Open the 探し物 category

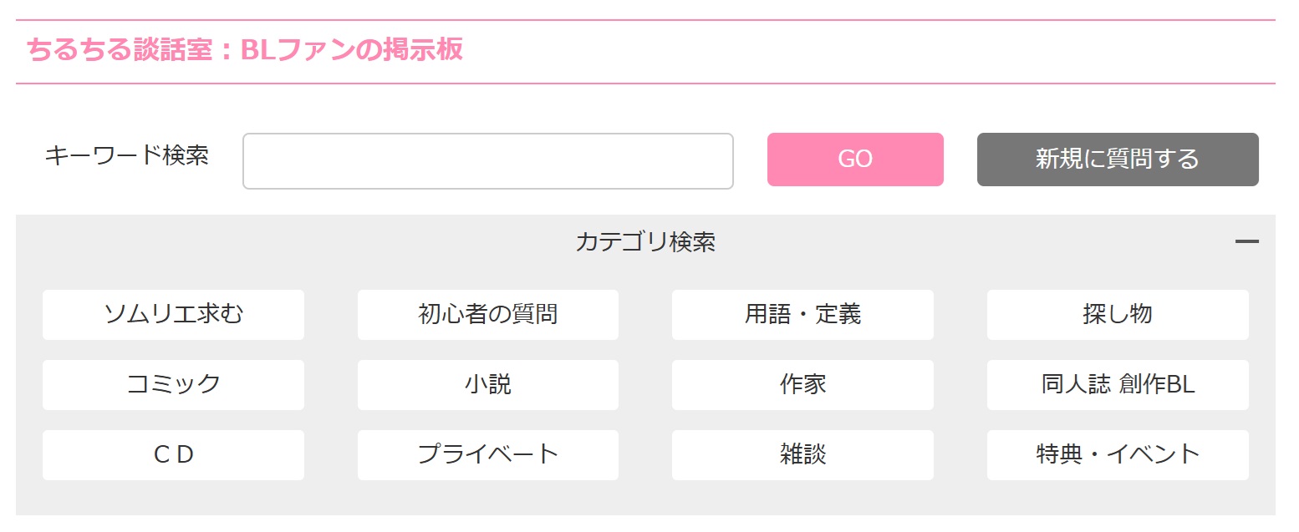click(1117, 315)
